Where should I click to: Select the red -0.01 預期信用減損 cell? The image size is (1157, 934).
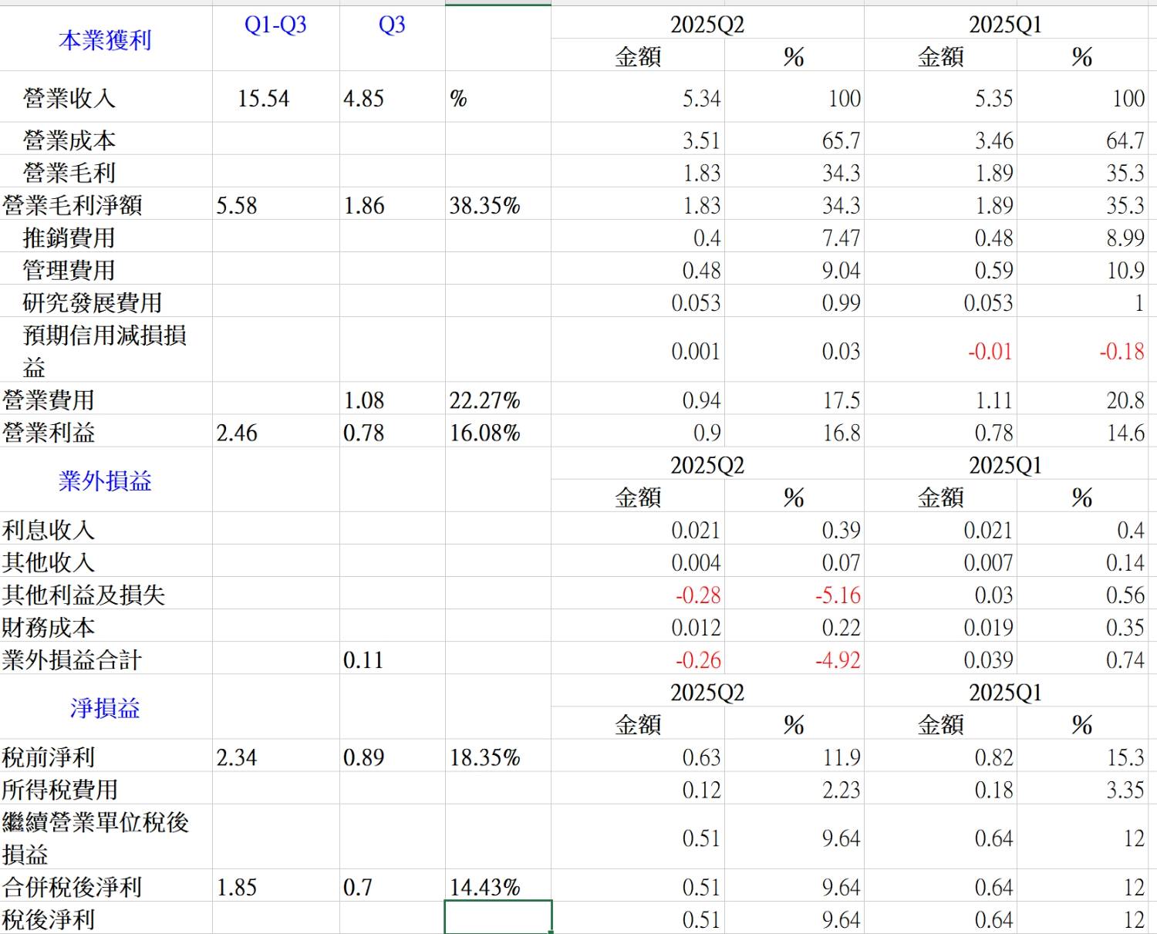pyautogui.click(x=990, y=352)
